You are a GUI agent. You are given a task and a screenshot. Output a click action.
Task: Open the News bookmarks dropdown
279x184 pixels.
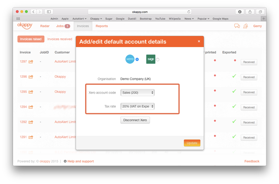click(x=189, y=19)
